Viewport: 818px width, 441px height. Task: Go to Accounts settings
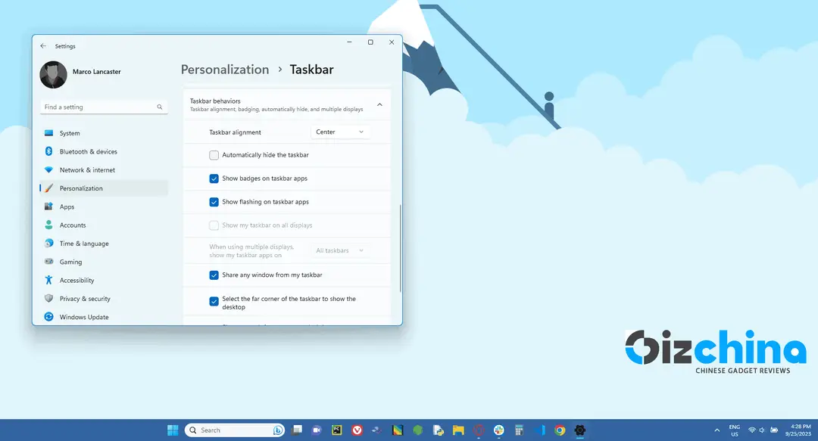tap(104, 225)
